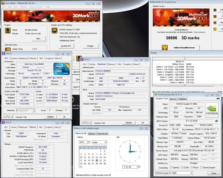Click OK in the CPU-Z Mainboard window
The height and width of the screenshot is (178, 223).
point(143,123)
